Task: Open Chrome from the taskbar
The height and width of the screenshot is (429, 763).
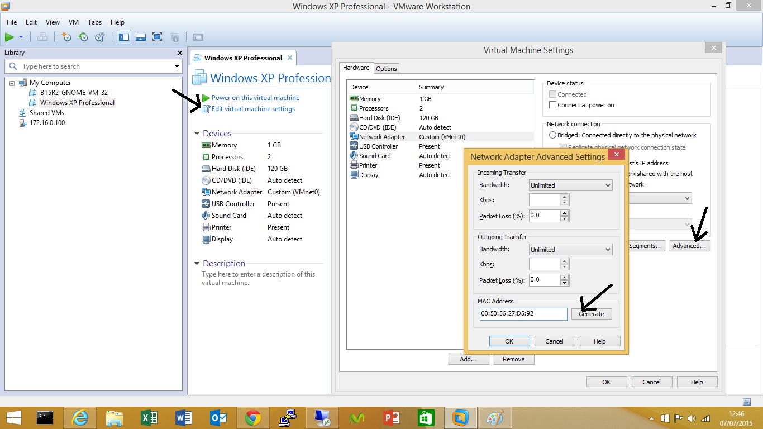Action: pos(253,418)
